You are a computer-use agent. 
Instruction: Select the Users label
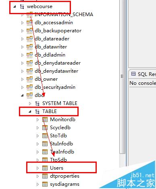(56, 168)
